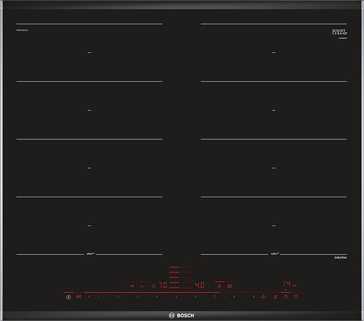
Task: Tap the top-left cooking zone center mark
Action: point(89,53)
